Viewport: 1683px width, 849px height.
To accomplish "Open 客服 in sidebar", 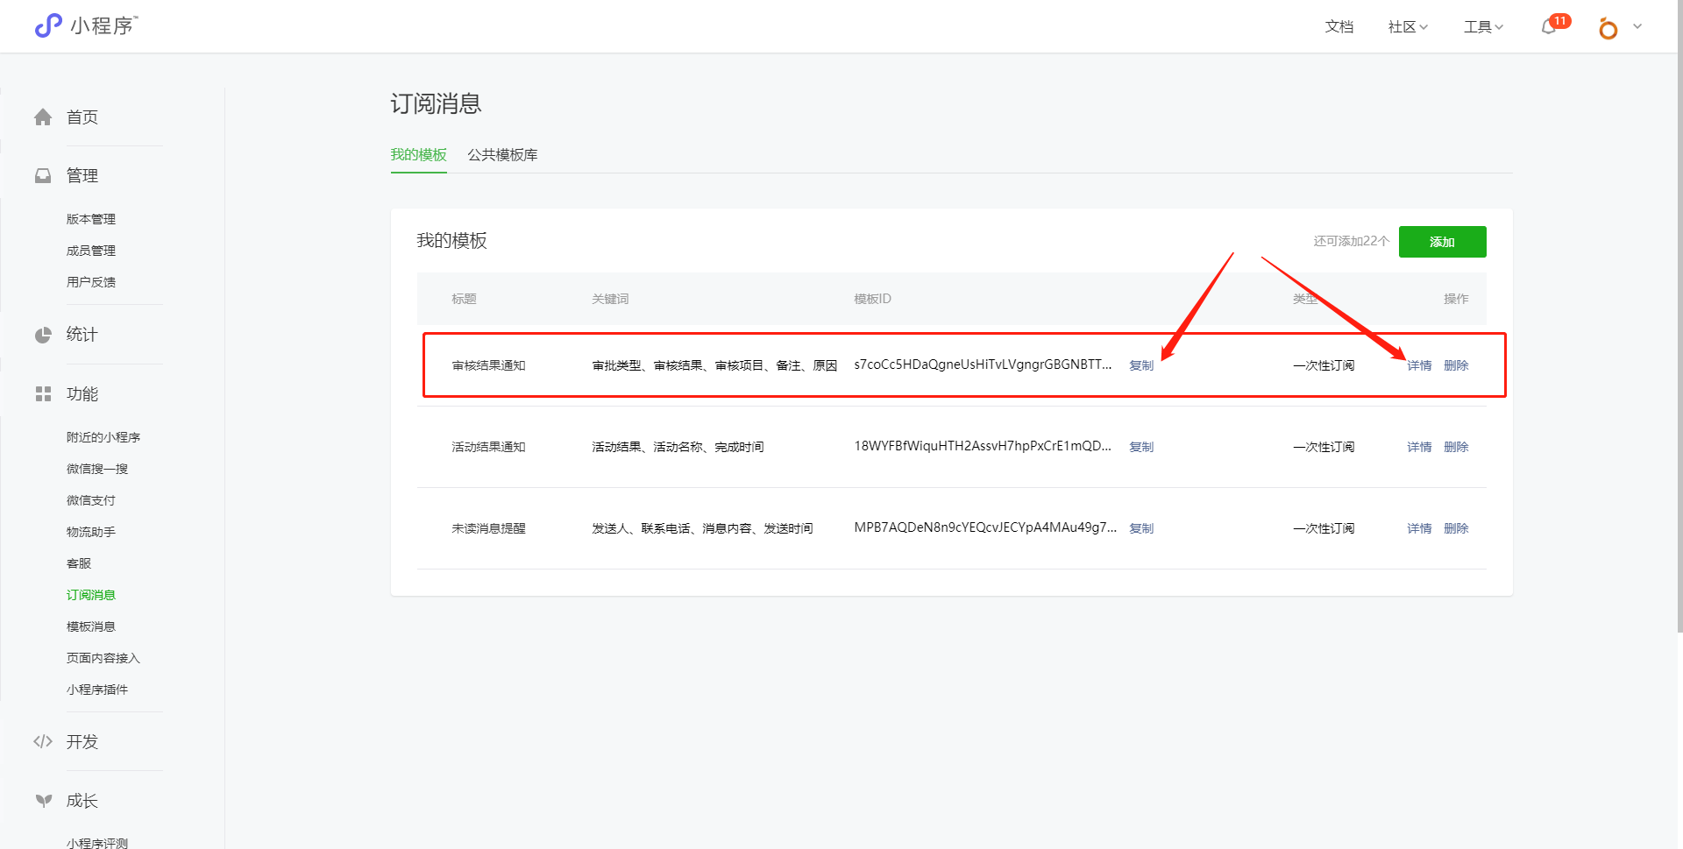I will pos(79,563).
